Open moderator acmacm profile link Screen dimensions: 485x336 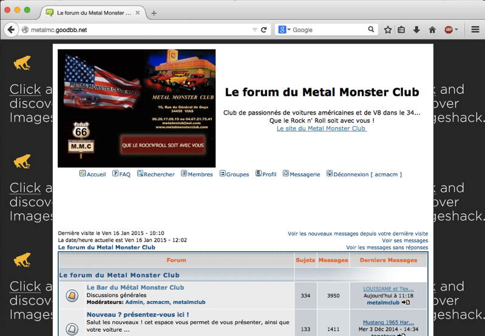(158, 302)
